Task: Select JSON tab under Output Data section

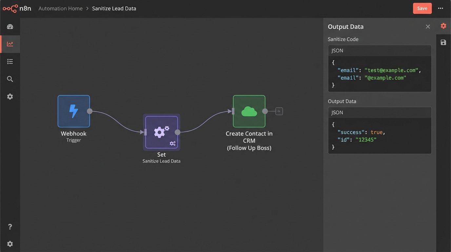Action: 338,113
